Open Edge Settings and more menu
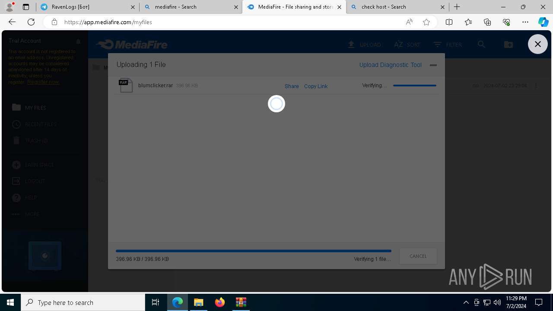553x311 pixels. tap(525, 22)
